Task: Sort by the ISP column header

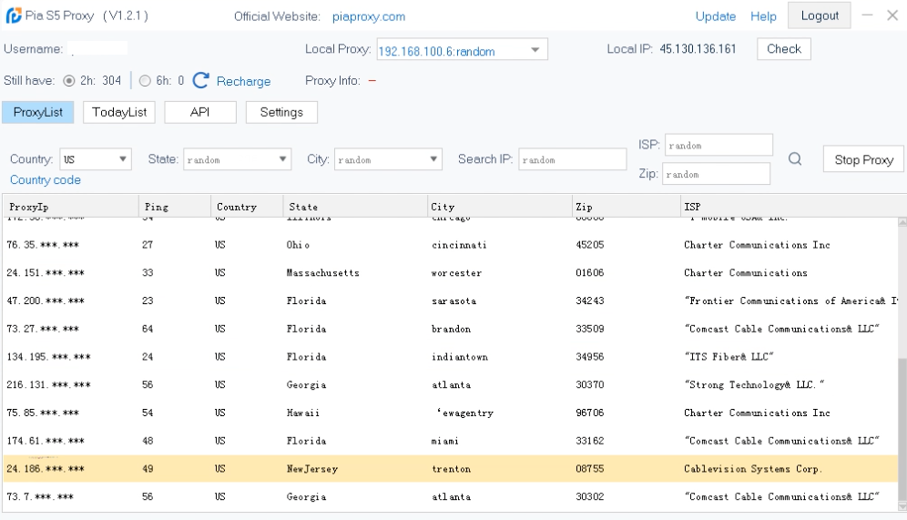Action: (x=793, y=207)
